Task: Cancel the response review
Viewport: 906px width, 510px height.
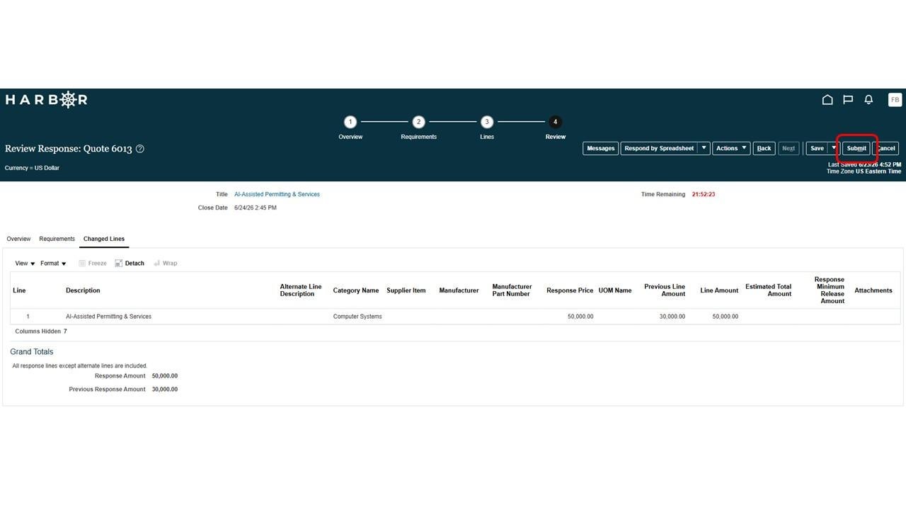Action: click(885, 148)
